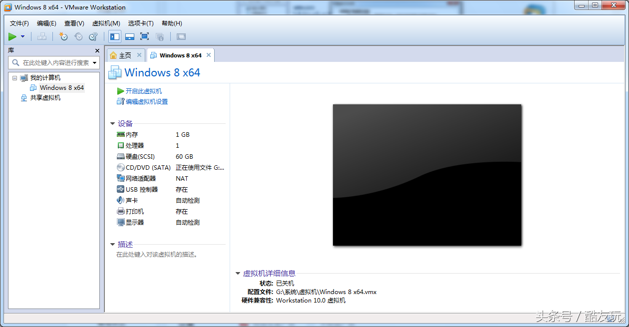Take a snapshot using the snapshot clock icon

pyautogui.click(x=63, y=36)
